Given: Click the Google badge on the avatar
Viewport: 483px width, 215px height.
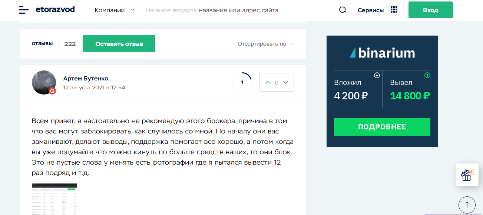Looking at the screenshot, I should coord(52,91).
